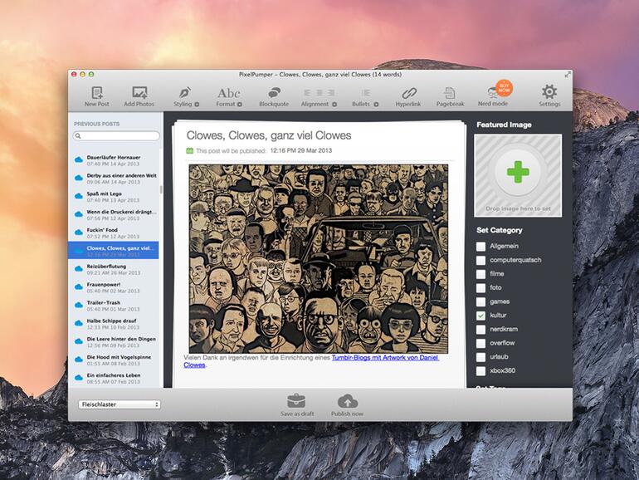Screen dimensions: 639x480
Task: Check the computerquatsch category
Action: [480, 260]
